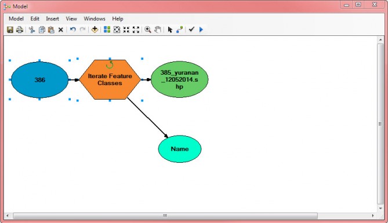The width and height of the screenshot is (388, 223).
Task: Run the model with the play button
Action: tap(201, 30)
